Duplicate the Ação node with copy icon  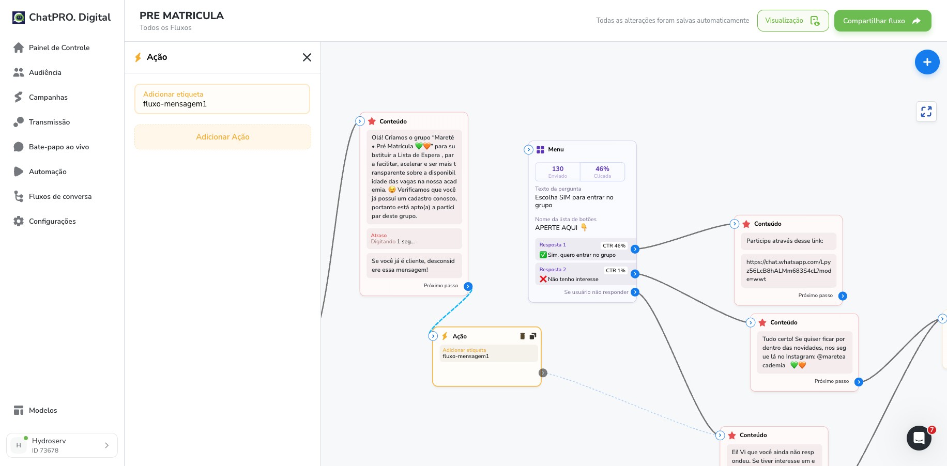tap(533, 336)
